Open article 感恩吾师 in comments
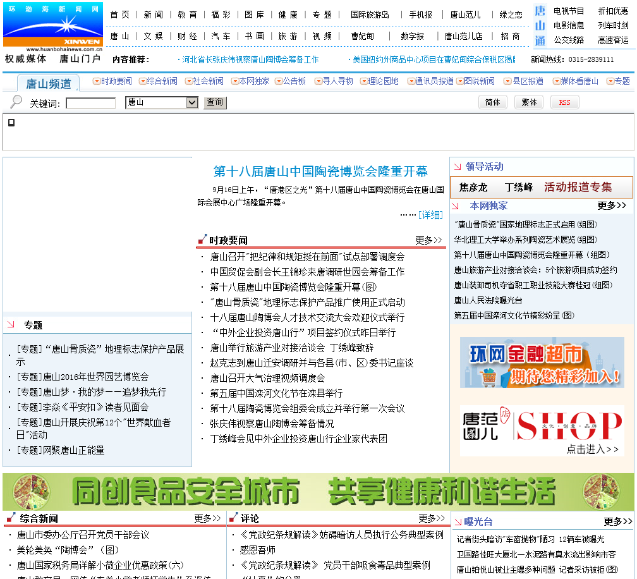 [x=257, y=550]
